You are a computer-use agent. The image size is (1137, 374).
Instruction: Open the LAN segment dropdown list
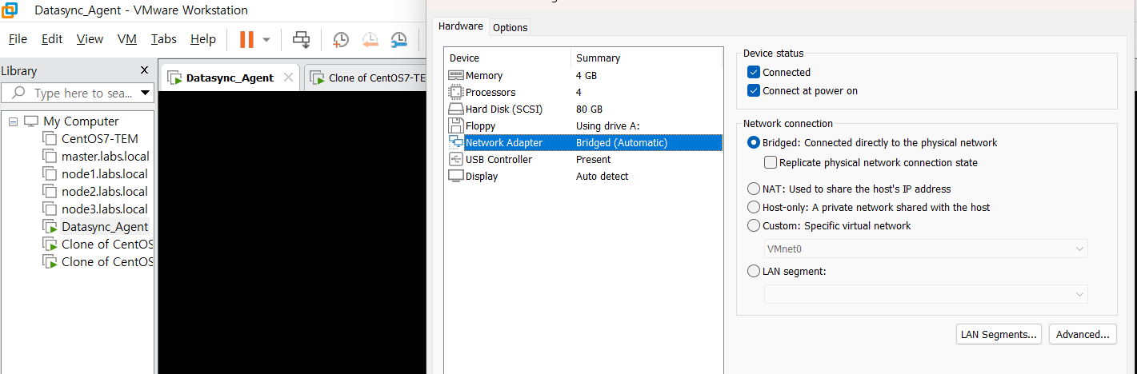pos(926,295)
